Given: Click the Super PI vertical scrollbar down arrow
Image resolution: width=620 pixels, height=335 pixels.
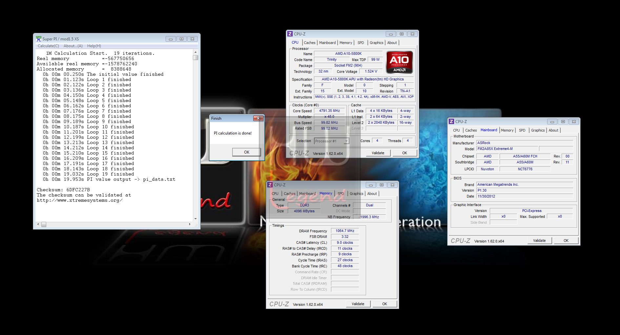Looking at the screenshot, I should [x=196, y=219].
